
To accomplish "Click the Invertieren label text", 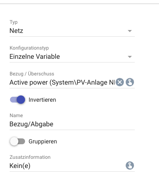I will pos(42,100).
